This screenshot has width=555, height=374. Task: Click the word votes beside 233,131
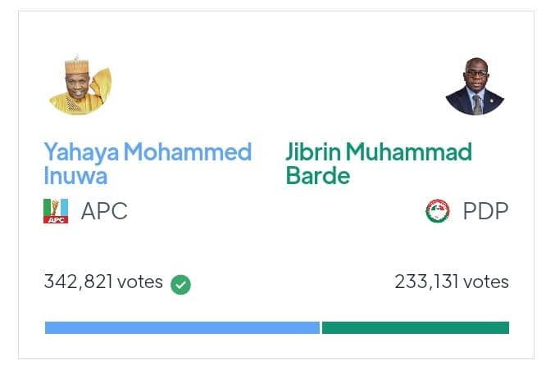pos(486,282)
